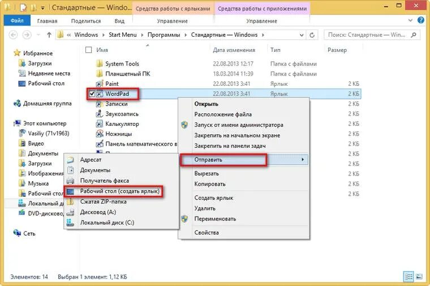The width and height of the screenshot is (430, 286).
Task: Open Сеть in the navigation pane
Action: coord(29,234)
